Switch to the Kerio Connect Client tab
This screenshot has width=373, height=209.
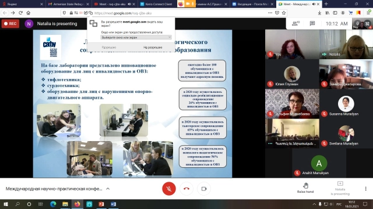coord(157,4)
